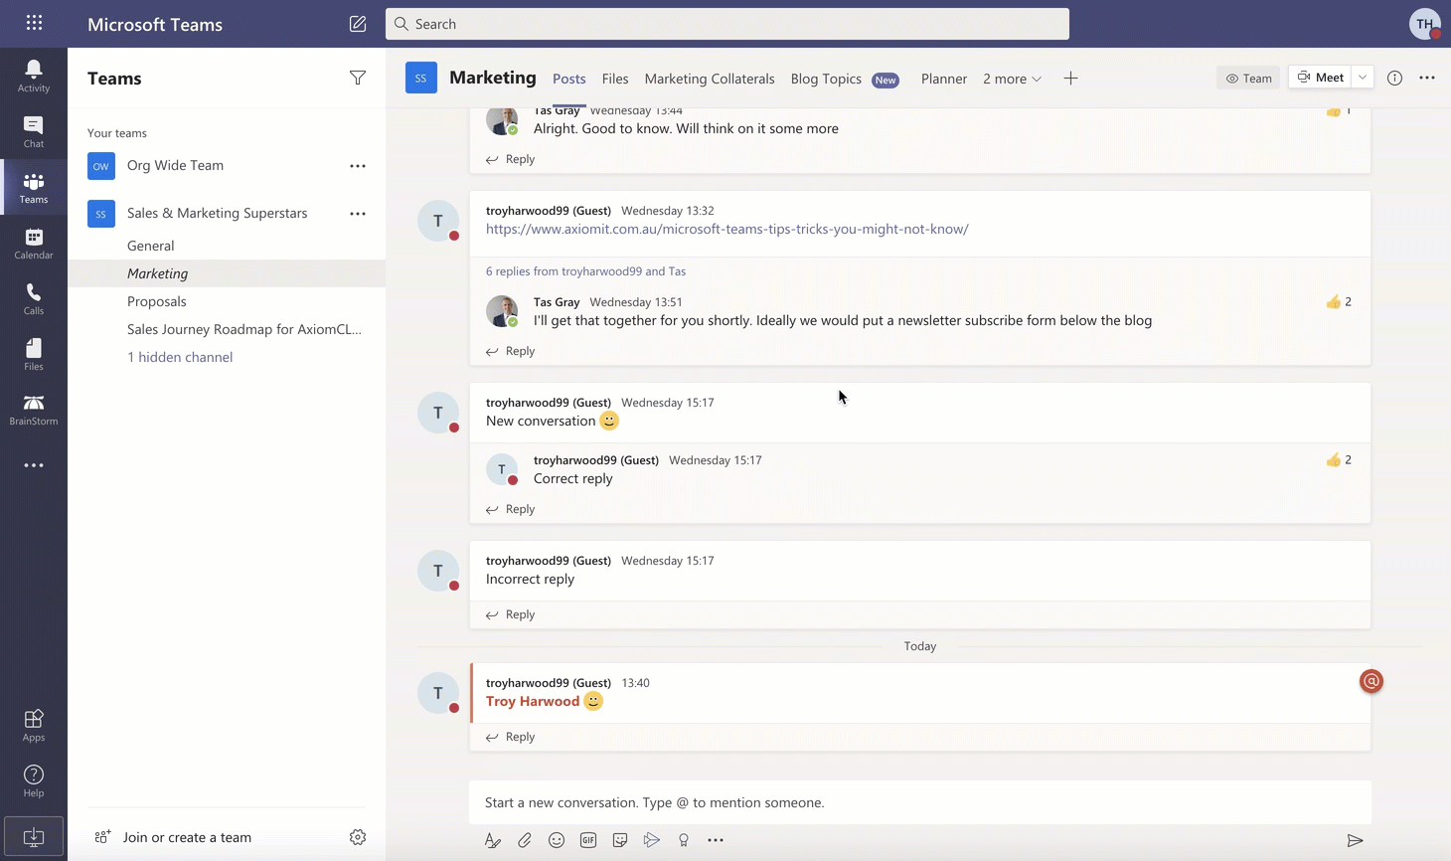Image resolution: width=1451 pixels, height=861 pixels.
Task: Start a meeting with Meet button
Action: tap(1321, 78)
